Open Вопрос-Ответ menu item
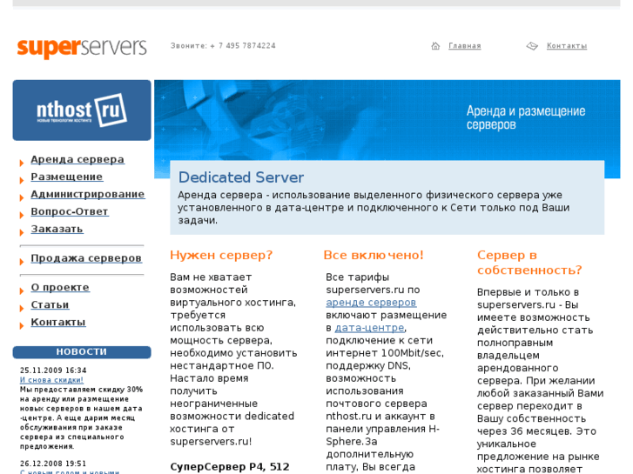The image size is (633, 474). coord(70,211)
